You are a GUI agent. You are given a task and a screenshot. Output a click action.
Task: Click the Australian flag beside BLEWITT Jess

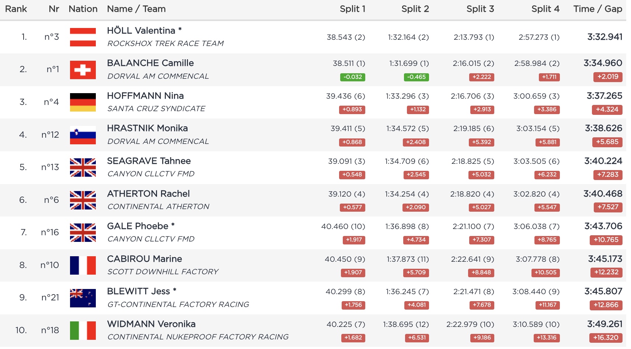[83, 298]
